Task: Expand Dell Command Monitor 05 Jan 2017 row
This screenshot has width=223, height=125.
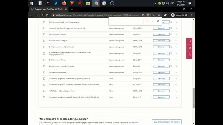Action: [176, 60]
